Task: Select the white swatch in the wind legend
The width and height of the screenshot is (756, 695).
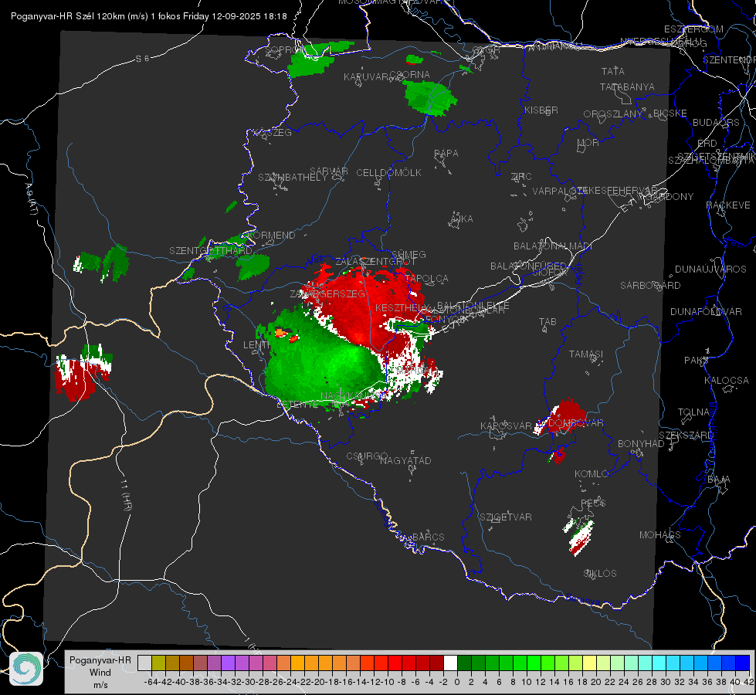Action: tap(450, 663)
